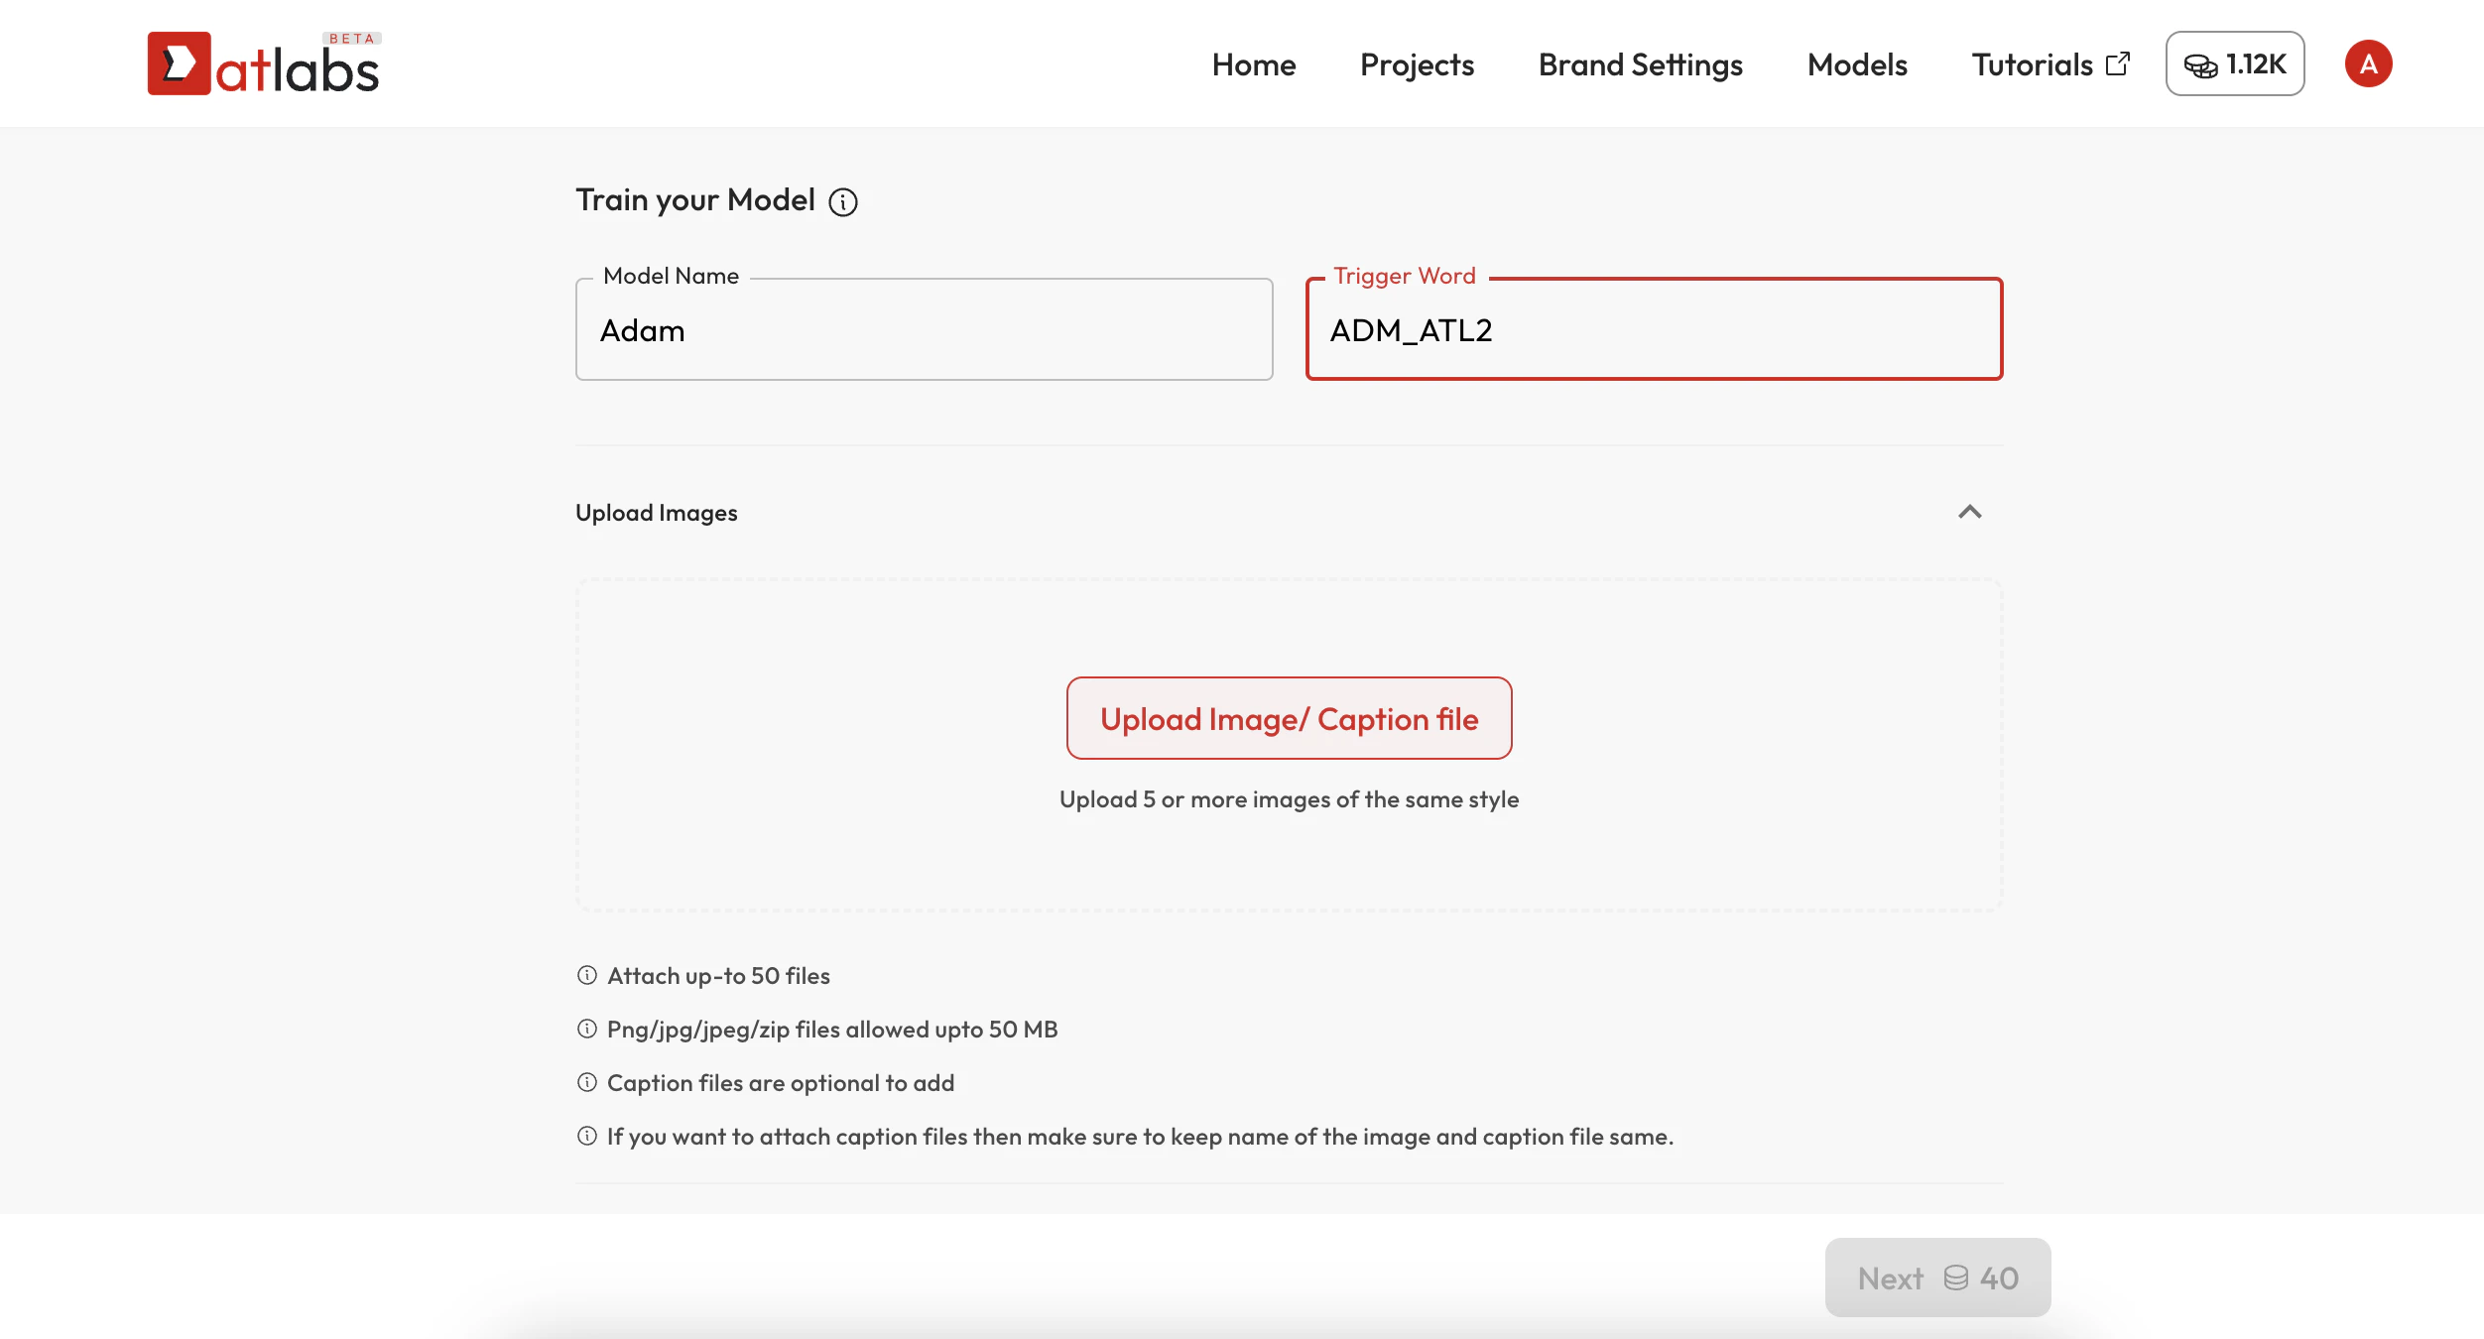Go to the Home menu item

1253,64
